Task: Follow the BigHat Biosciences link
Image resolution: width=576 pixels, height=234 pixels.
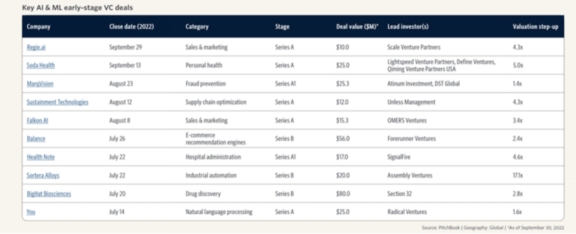Action: [49, 193]
